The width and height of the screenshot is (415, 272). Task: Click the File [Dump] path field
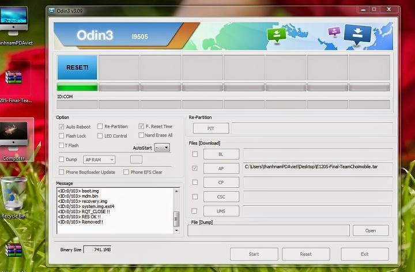click(x=269, y=231)
